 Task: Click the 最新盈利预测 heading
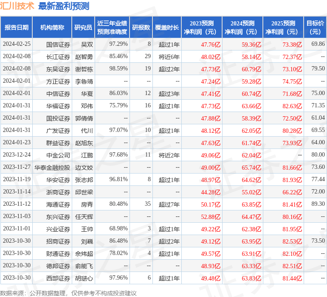[x=64, y=6]
